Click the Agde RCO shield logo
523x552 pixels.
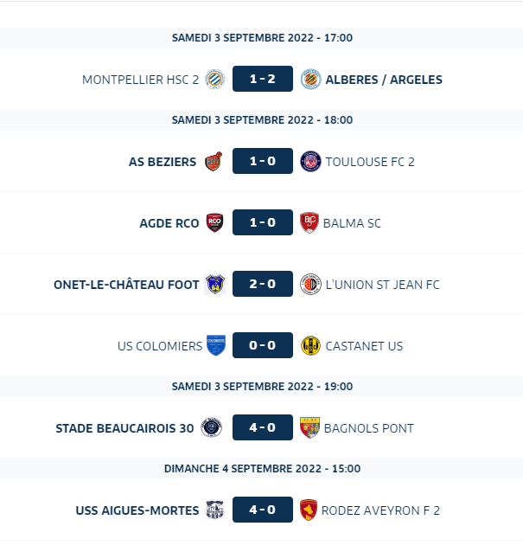tap(214, 223)
